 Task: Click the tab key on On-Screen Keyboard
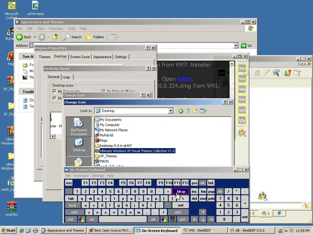[x=71, y=198]
